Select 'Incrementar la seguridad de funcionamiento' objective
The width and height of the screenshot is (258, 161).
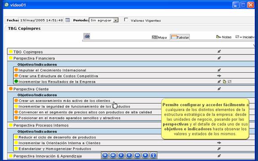pyautogui.click(x=74, y=106)
